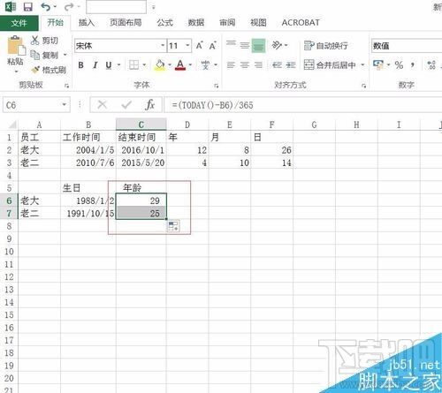Expand the Name Box dropdown arrow

[65, 105]
